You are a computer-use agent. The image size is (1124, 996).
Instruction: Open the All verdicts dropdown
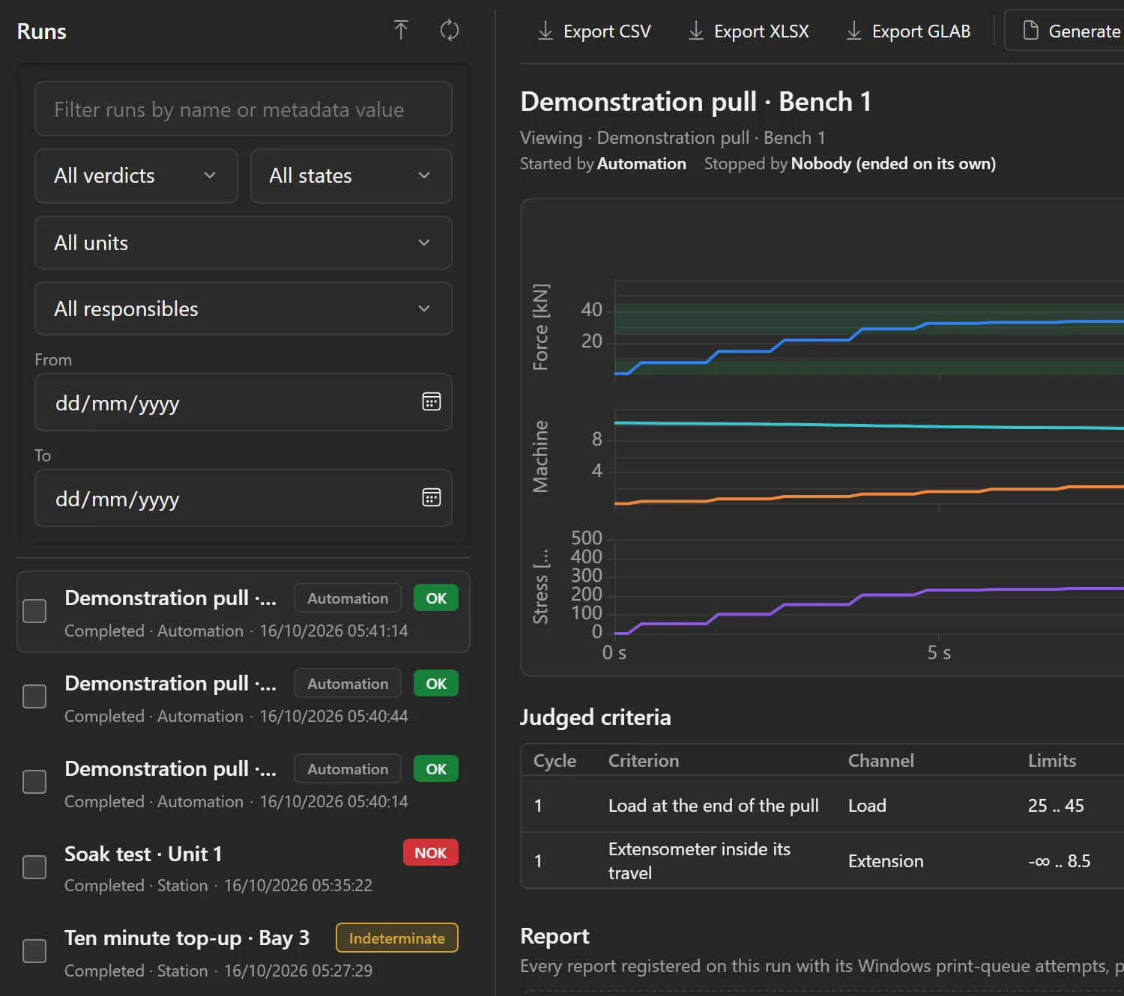tap(136, 176)
